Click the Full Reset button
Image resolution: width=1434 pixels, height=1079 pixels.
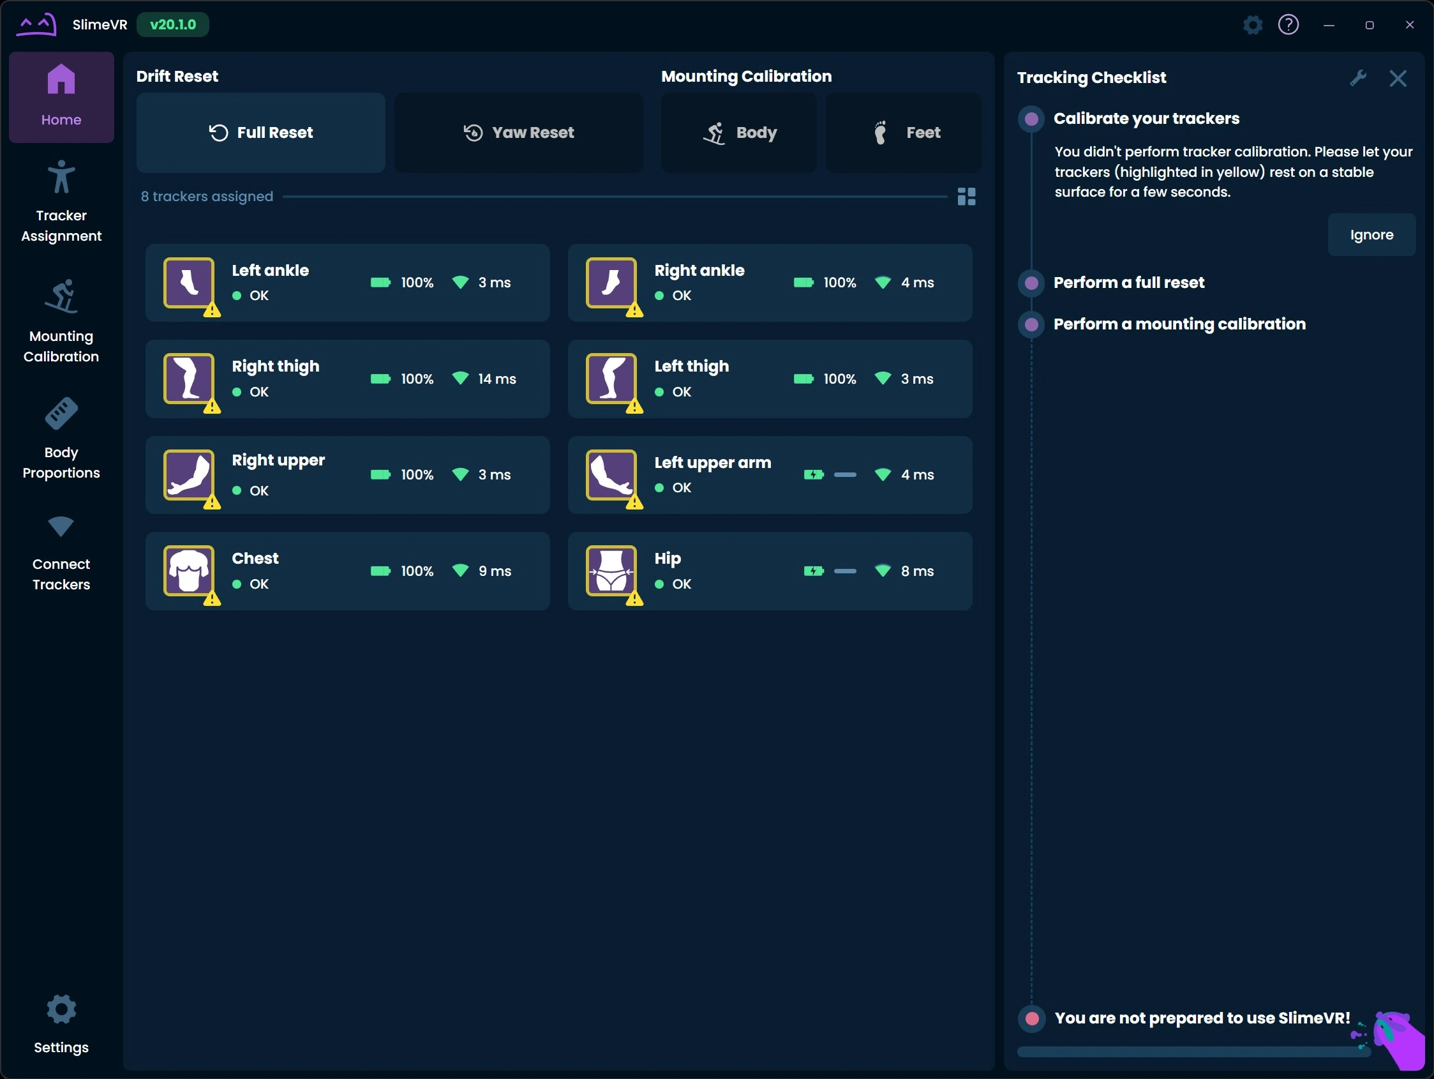(260, 133)
